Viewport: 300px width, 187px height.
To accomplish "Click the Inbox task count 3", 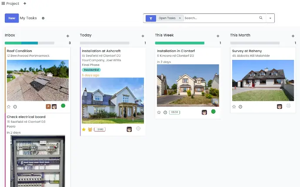I will click(x=70, y=43).
